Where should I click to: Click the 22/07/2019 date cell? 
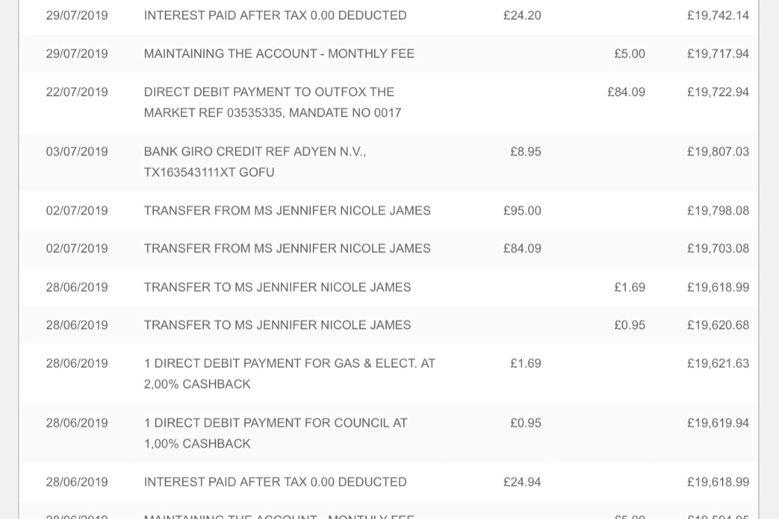pyautogui.click(x=77, y=92)
